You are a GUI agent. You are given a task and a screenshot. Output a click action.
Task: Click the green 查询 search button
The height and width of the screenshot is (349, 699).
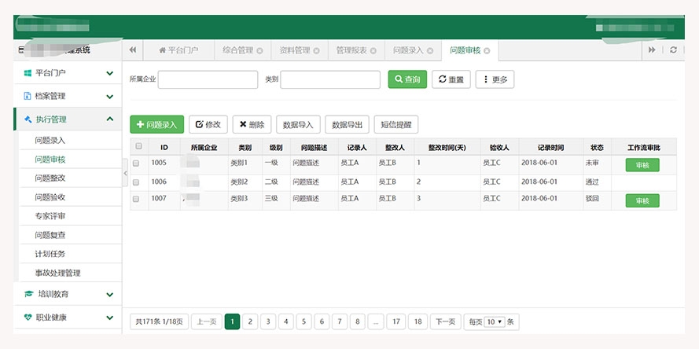(407, 79)
